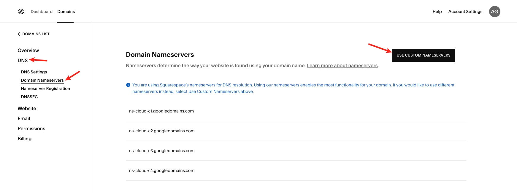Open Nameserver Registration subsection

point(45,89)
